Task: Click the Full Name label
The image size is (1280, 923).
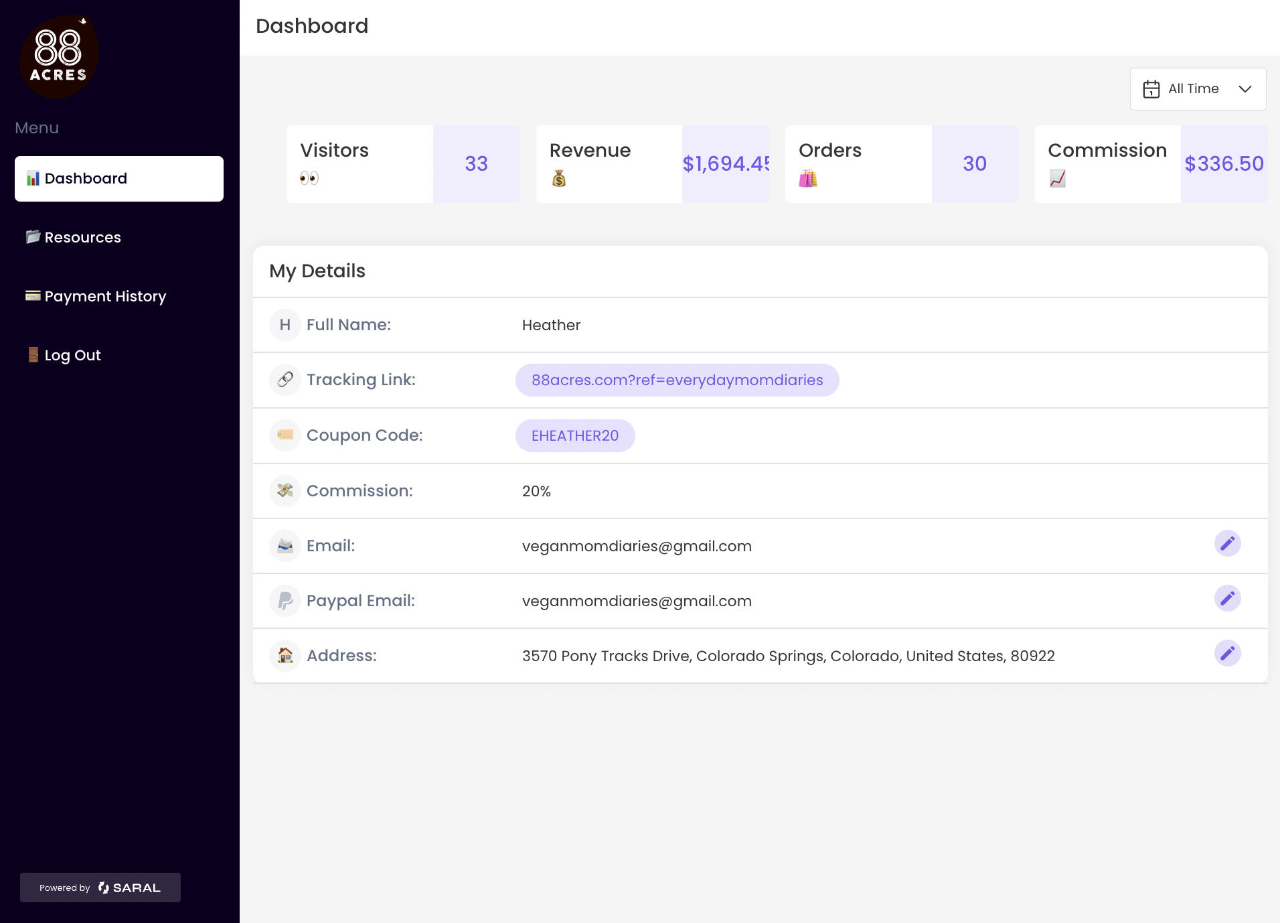Action: tap(349, 325)
